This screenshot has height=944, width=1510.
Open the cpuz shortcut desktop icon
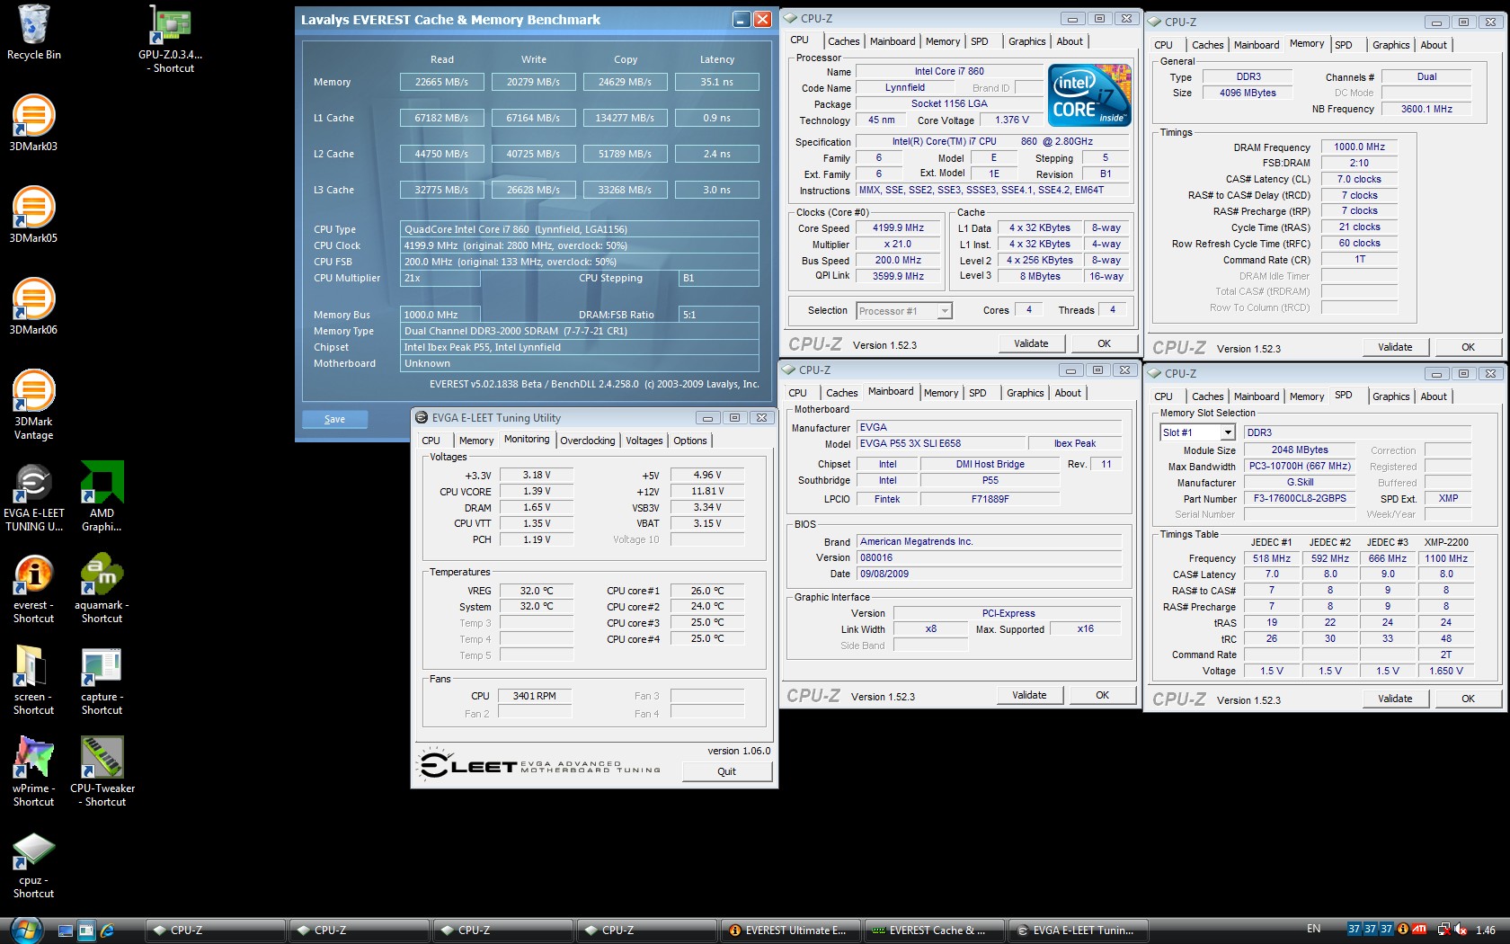pos(34,866)
